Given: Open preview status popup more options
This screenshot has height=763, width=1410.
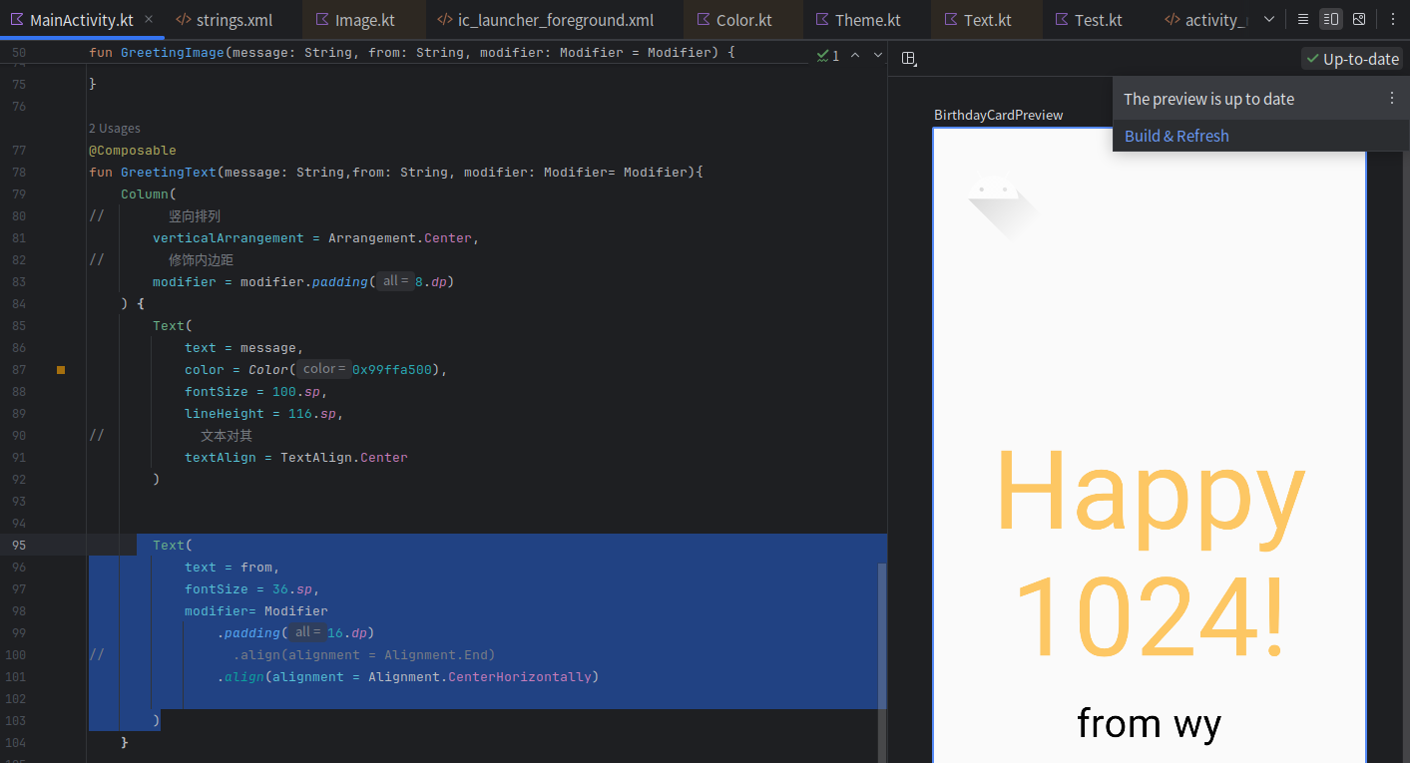Looking at the screenshot, I should click(1392, 99).
